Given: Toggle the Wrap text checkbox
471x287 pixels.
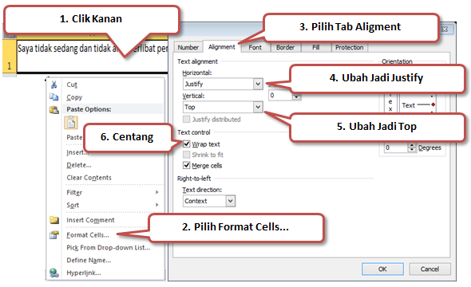Looking at the screenshot, I should [x=187, y=144].
